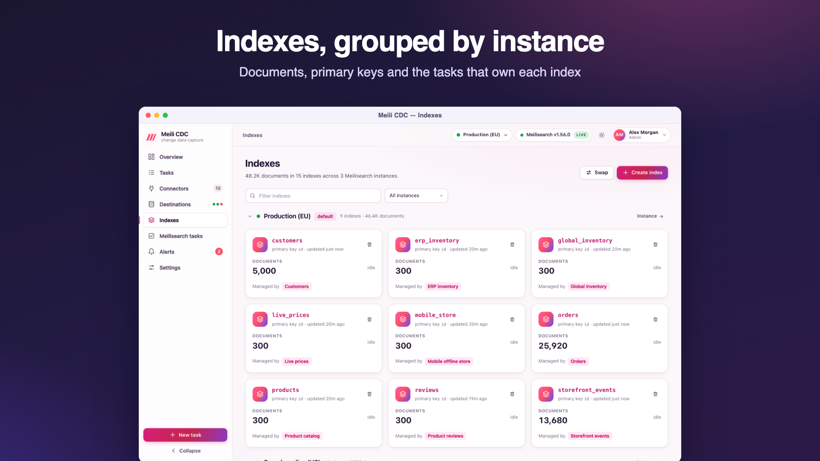
Task: Open the ERP inventory task tag
Action: [x=443, y=286]
